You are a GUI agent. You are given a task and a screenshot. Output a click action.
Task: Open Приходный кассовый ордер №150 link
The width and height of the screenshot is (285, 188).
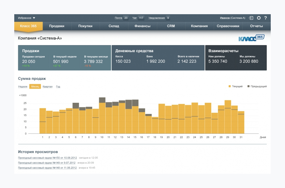[x=47, y=158]
